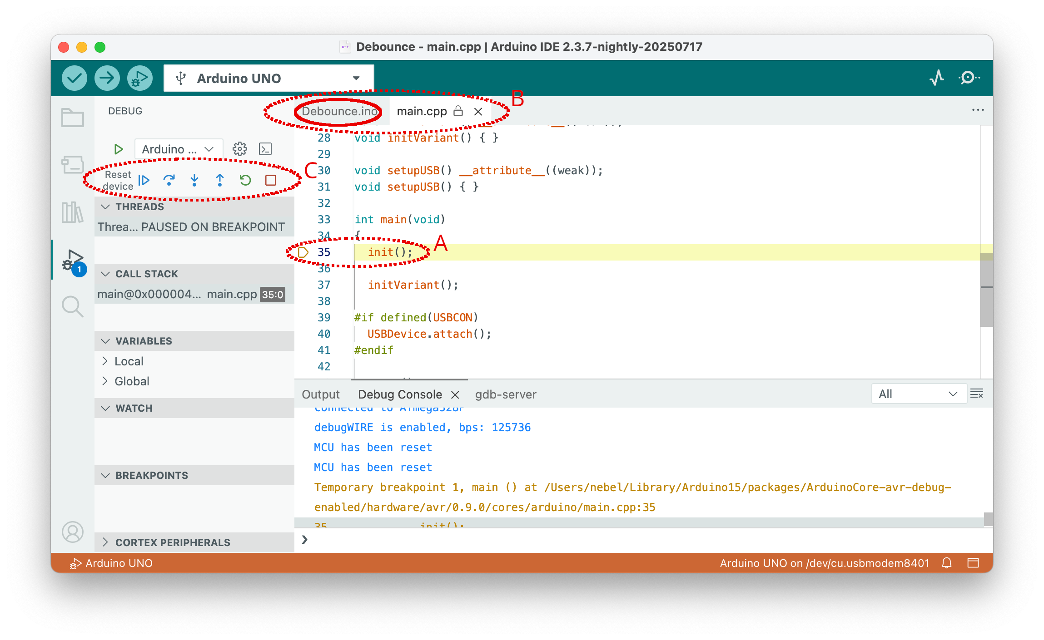Open the Arduino UNO board selector dropdown
Screen dimensions: 1044x640
coord(268,78)
